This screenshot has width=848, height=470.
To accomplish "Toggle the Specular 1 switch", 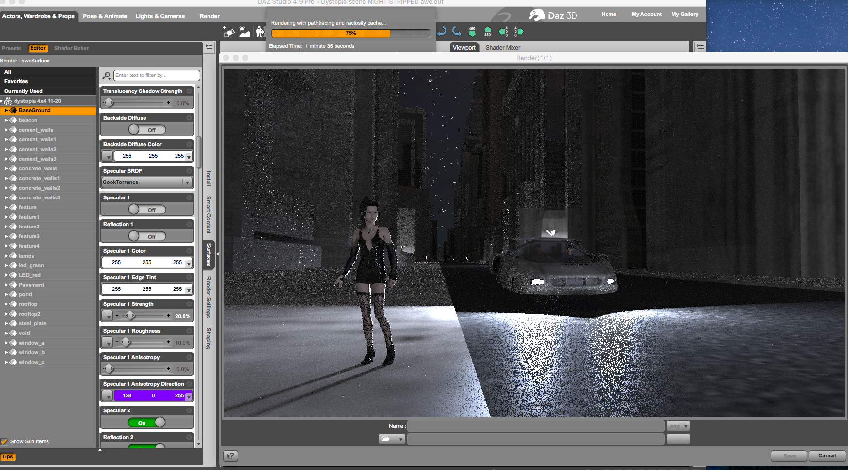I will (147, 210).
